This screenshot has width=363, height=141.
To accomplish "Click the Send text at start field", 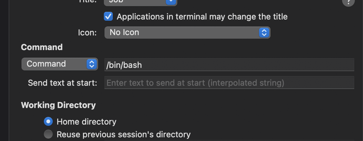I will click(x=229, y=83).
